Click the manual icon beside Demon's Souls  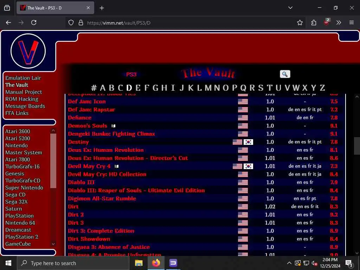click(114, 126)
